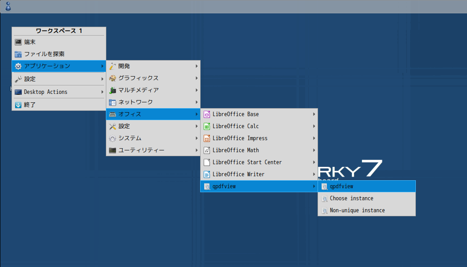Click the hammer icon beside 開発
The height and width of the screenshot is (267, 467).
112,66
